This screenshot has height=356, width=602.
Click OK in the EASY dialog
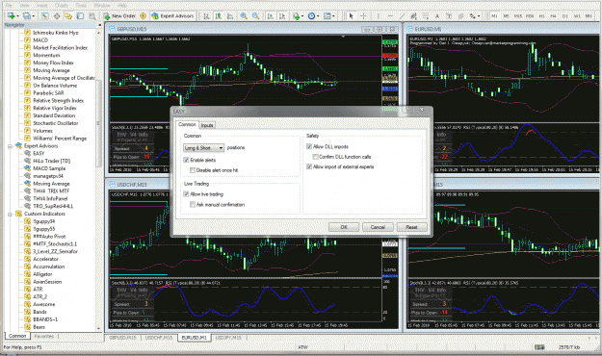(x=344, y=227)
